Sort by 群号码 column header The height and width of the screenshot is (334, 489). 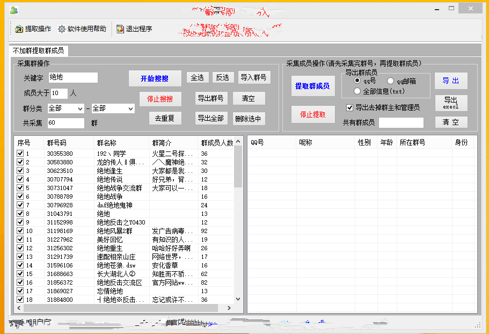[x=69, y=143]
